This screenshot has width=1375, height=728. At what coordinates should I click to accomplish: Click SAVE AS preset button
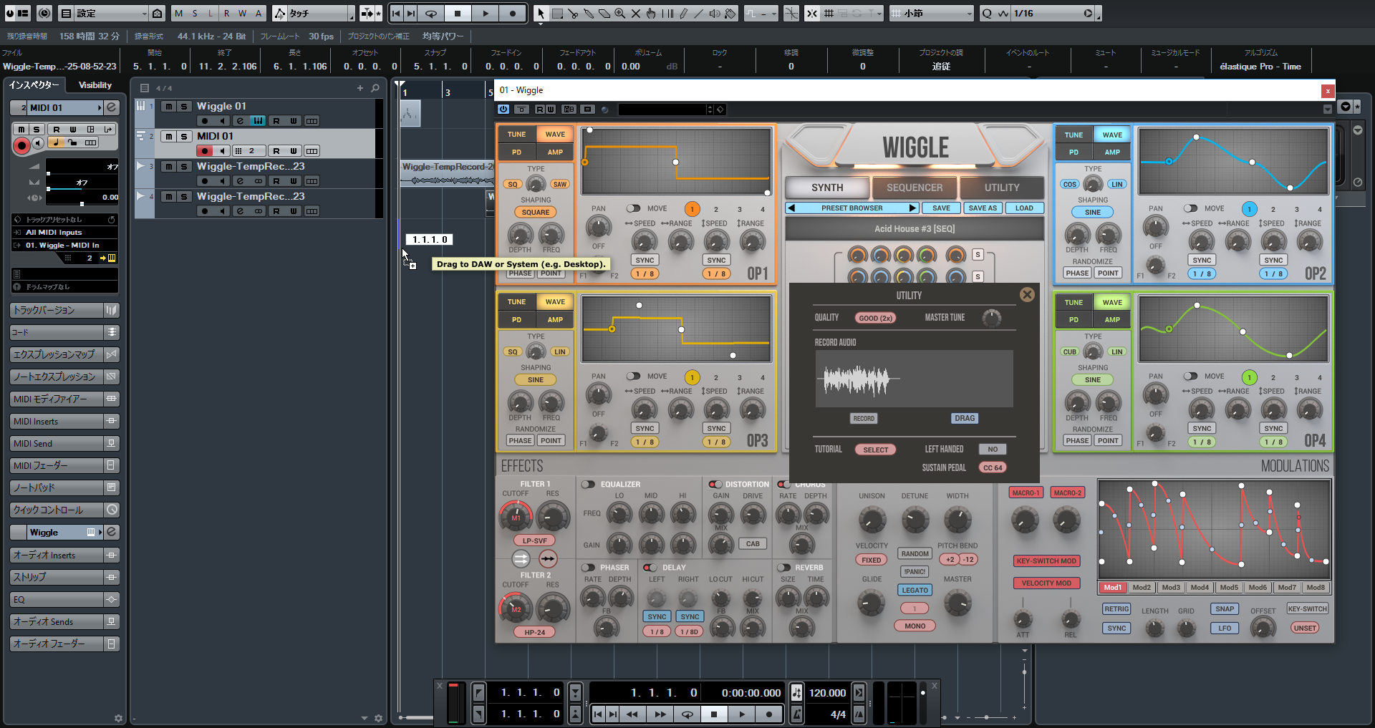tap(983, 208)
